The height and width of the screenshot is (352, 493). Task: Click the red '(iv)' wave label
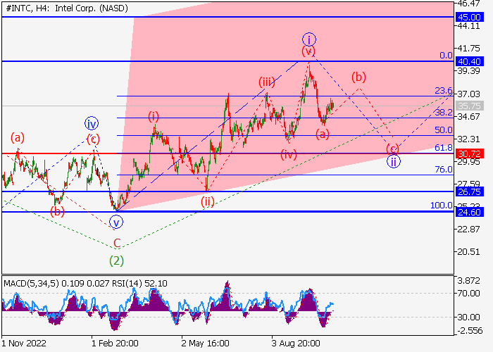click(x=289, y=155)
